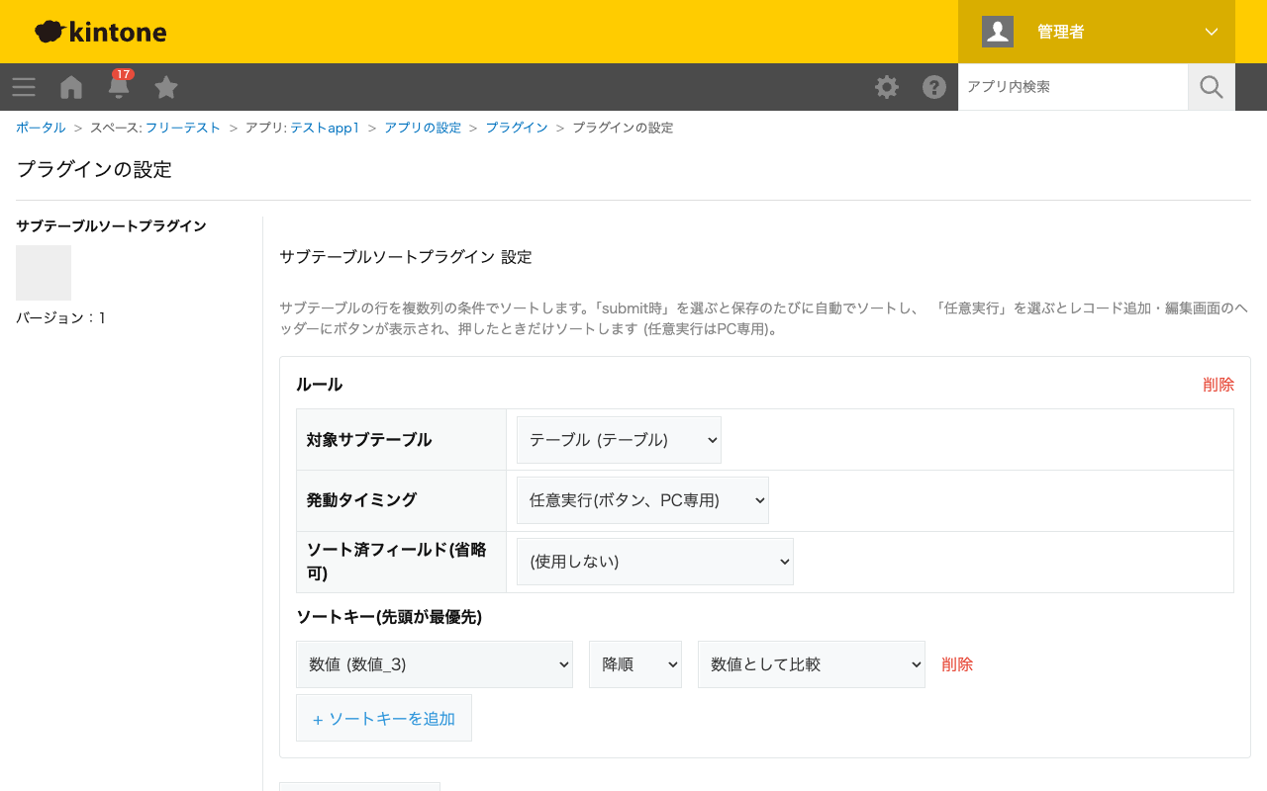Open the settings gear icon
1267x791 pixels.
[x=887, y=87]
